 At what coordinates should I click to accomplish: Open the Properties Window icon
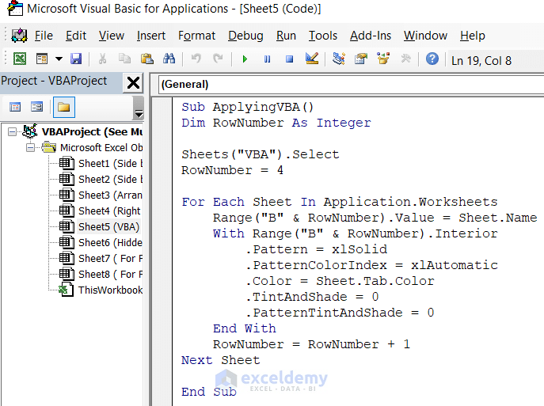361,59
